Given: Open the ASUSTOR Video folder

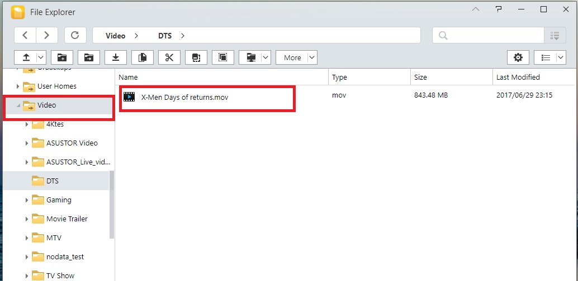Looking at the screenshot, I should [72, 143].
